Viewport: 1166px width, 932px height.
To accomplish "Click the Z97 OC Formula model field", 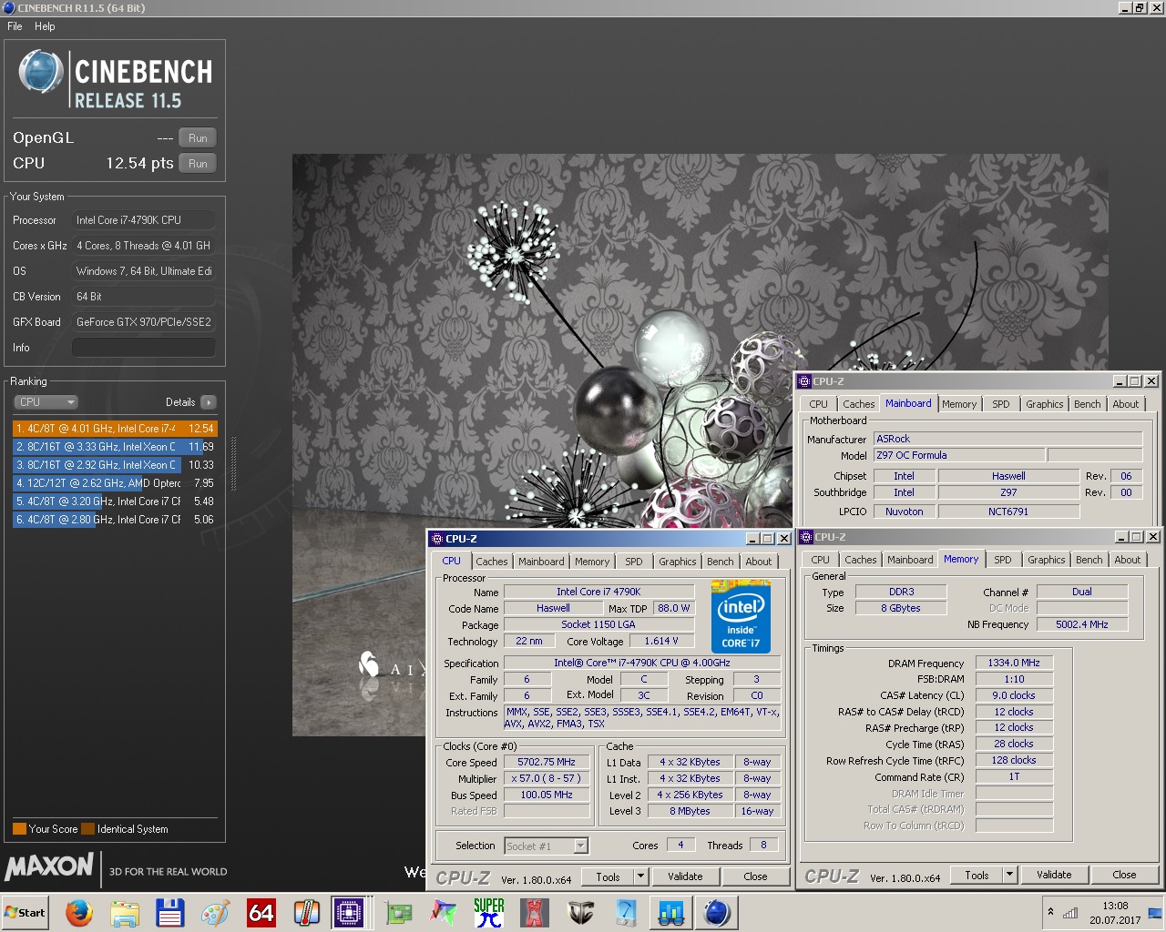I will click(959, 456).
